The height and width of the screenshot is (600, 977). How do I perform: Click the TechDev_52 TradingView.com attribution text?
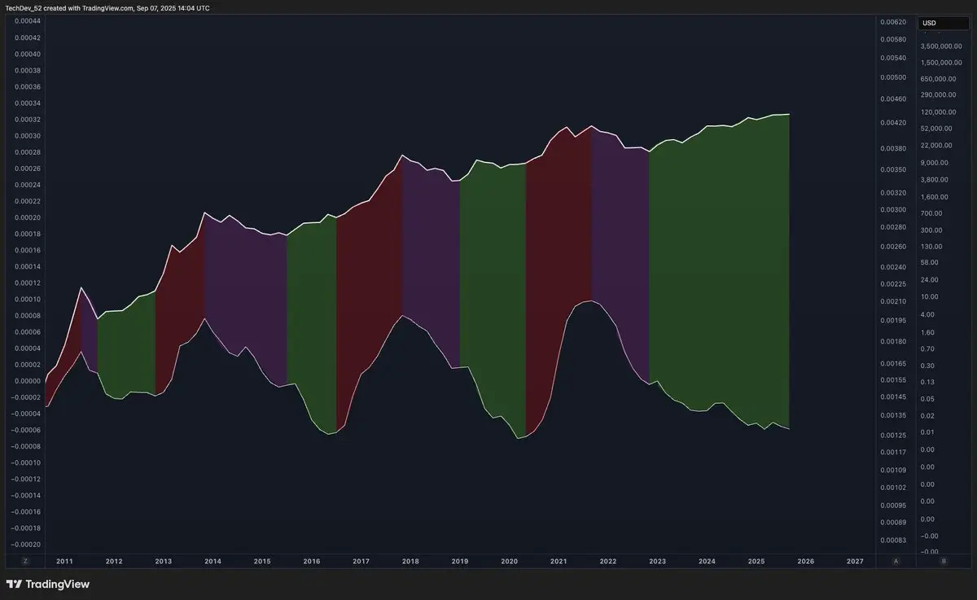pyautogui.click(x=107, y=7)
